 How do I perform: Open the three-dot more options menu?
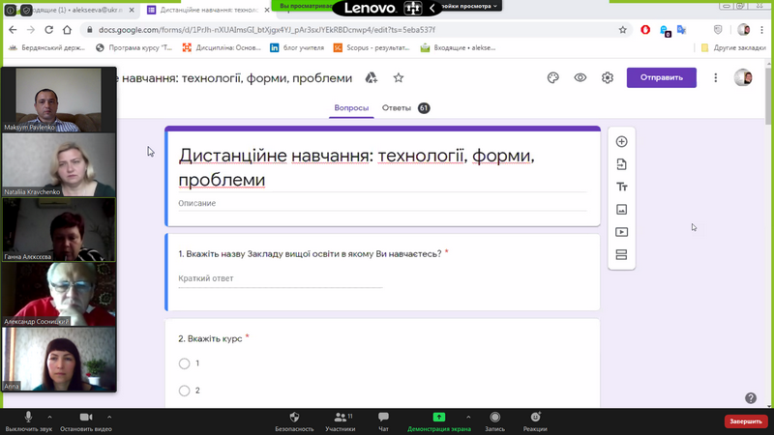coord(716,77)
